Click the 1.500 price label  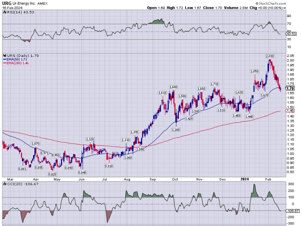point(196,111)
